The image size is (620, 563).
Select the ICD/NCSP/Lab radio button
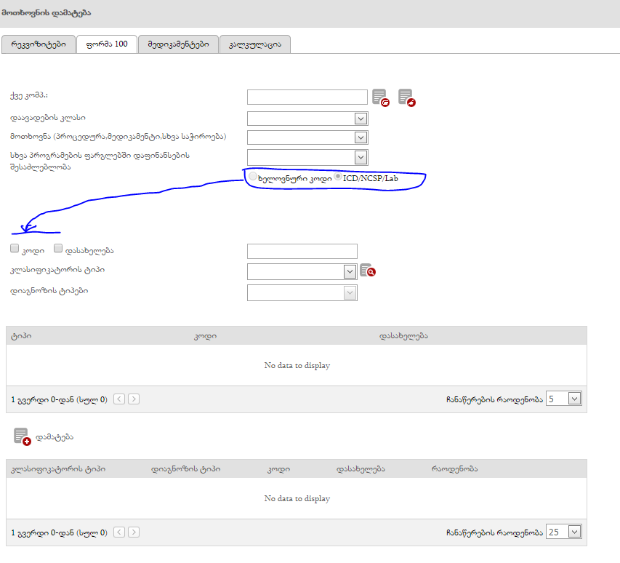pyautogui.click(x=338, y=177)
